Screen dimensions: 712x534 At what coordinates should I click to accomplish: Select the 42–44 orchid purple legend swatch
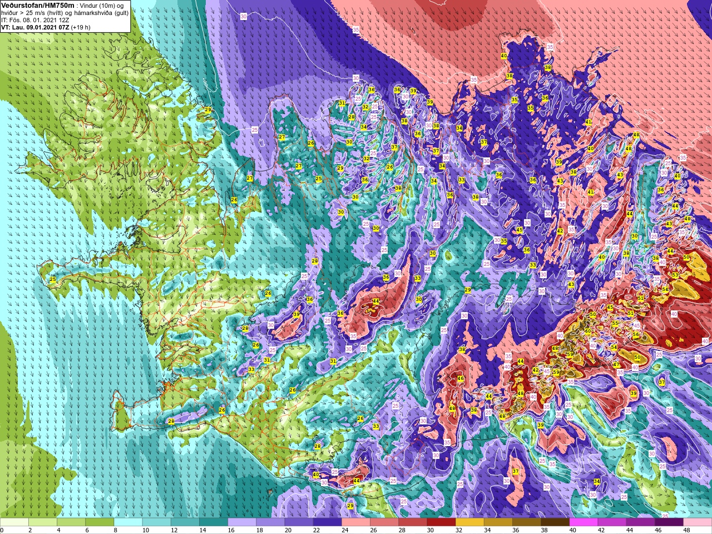[x=612, y=522]
